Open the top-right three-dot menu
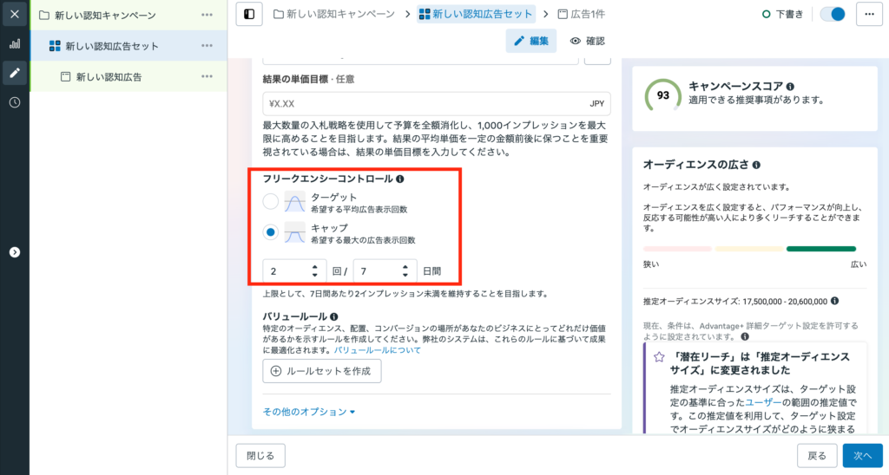This screenshot has width=889, height=475. 869,14
